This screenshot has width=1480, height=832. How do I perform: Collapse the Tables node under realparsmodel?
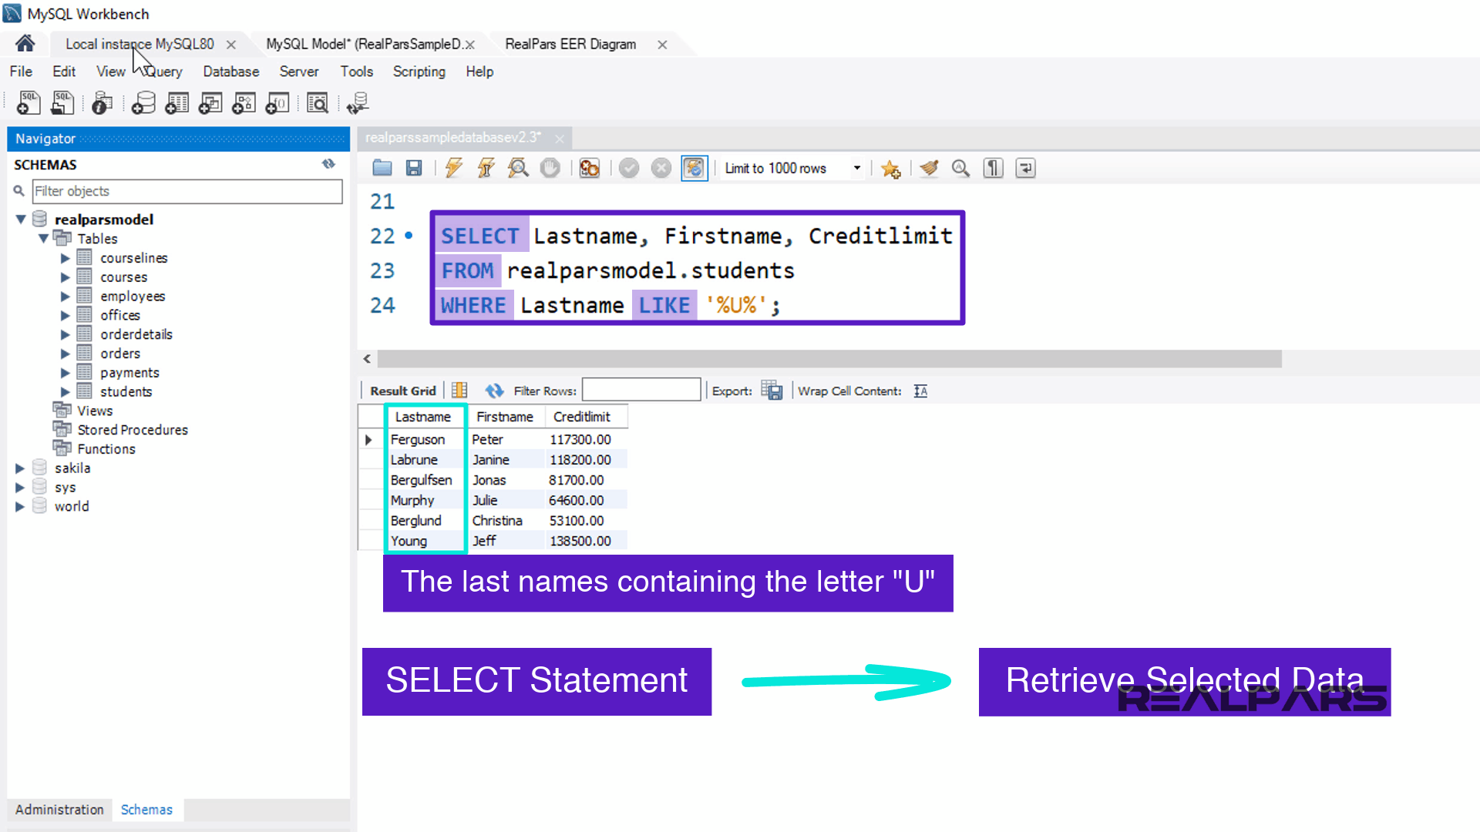coord(44,238)
